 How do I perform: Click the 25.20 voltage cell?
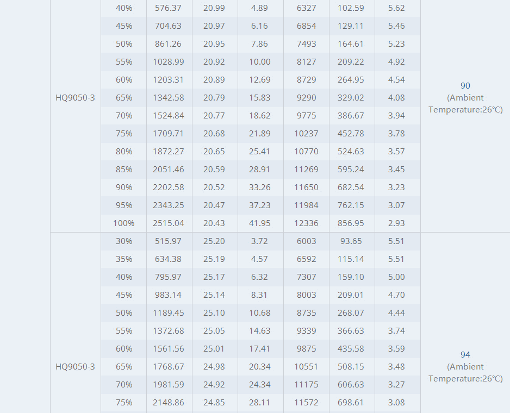click(214, 241)
